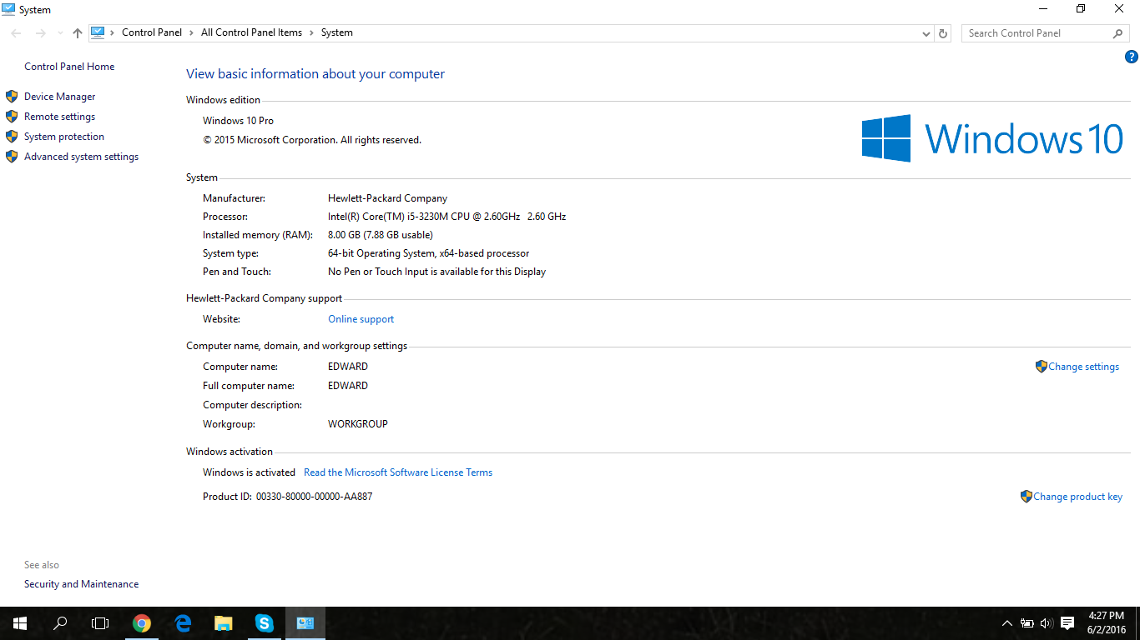Click the volume speaker tray icon
Viewport: 1140px width, 640px height.
coord(1047,623)
